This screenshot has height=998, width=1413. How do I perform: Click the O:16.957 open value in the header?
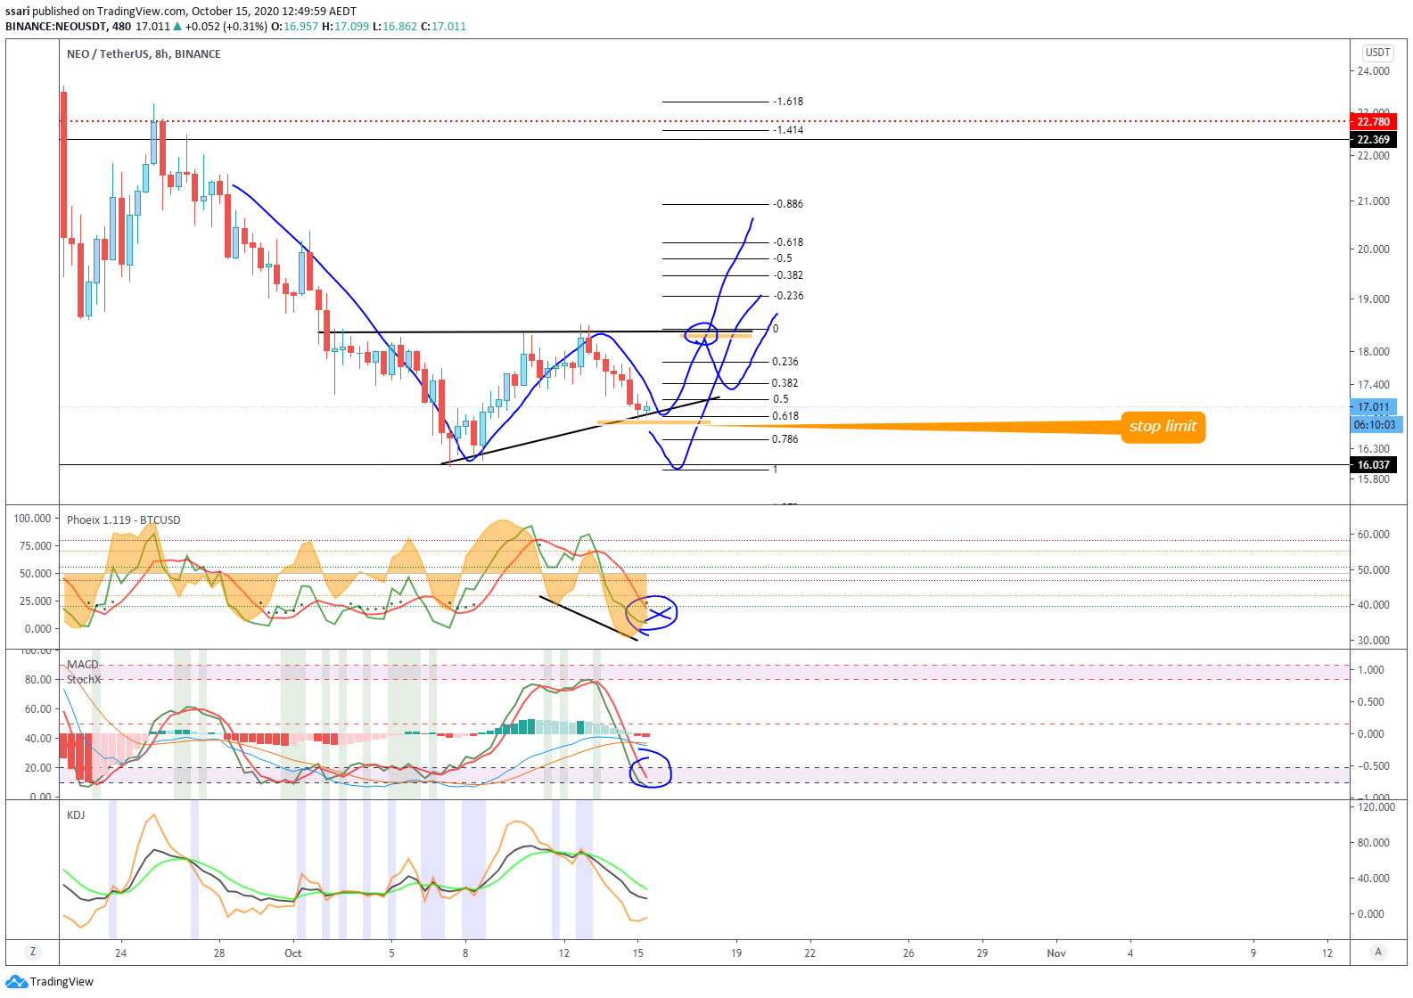click(295, 26)
